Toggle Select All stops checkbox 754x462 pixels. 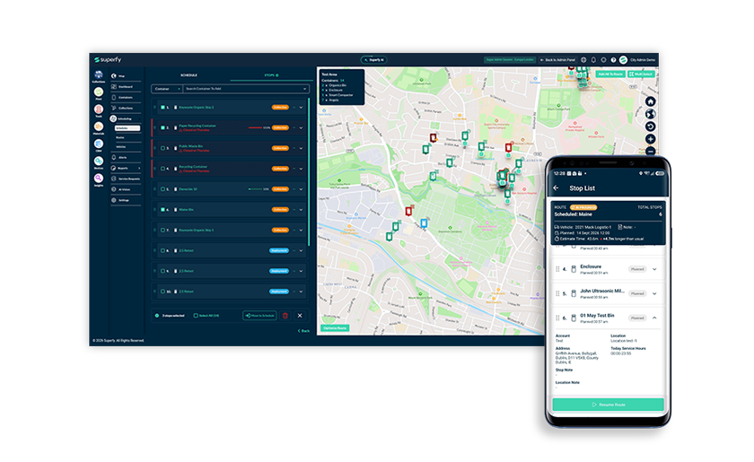coord(196,316)
